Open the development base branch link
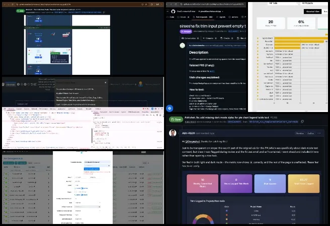This screenshot has width=330, height=226. (x=234, y=122)
